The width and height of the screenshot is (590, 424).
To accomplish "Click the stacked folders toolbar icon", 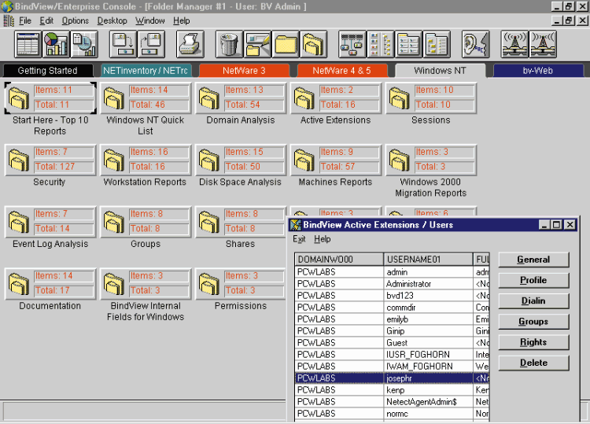I will pyautogui.click(x=313, y=44).
